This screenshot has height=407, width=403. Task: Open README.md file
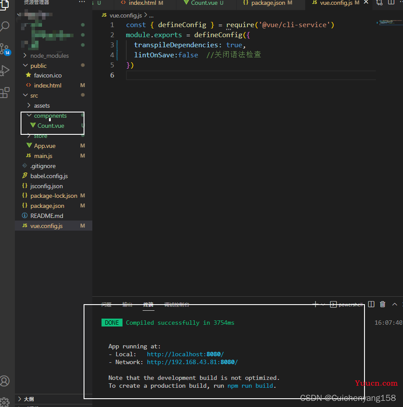point(53,216)
